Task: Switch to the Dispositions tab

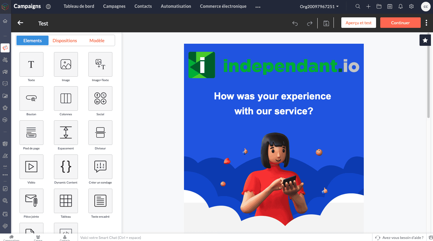Action: (x=65, y=40)
